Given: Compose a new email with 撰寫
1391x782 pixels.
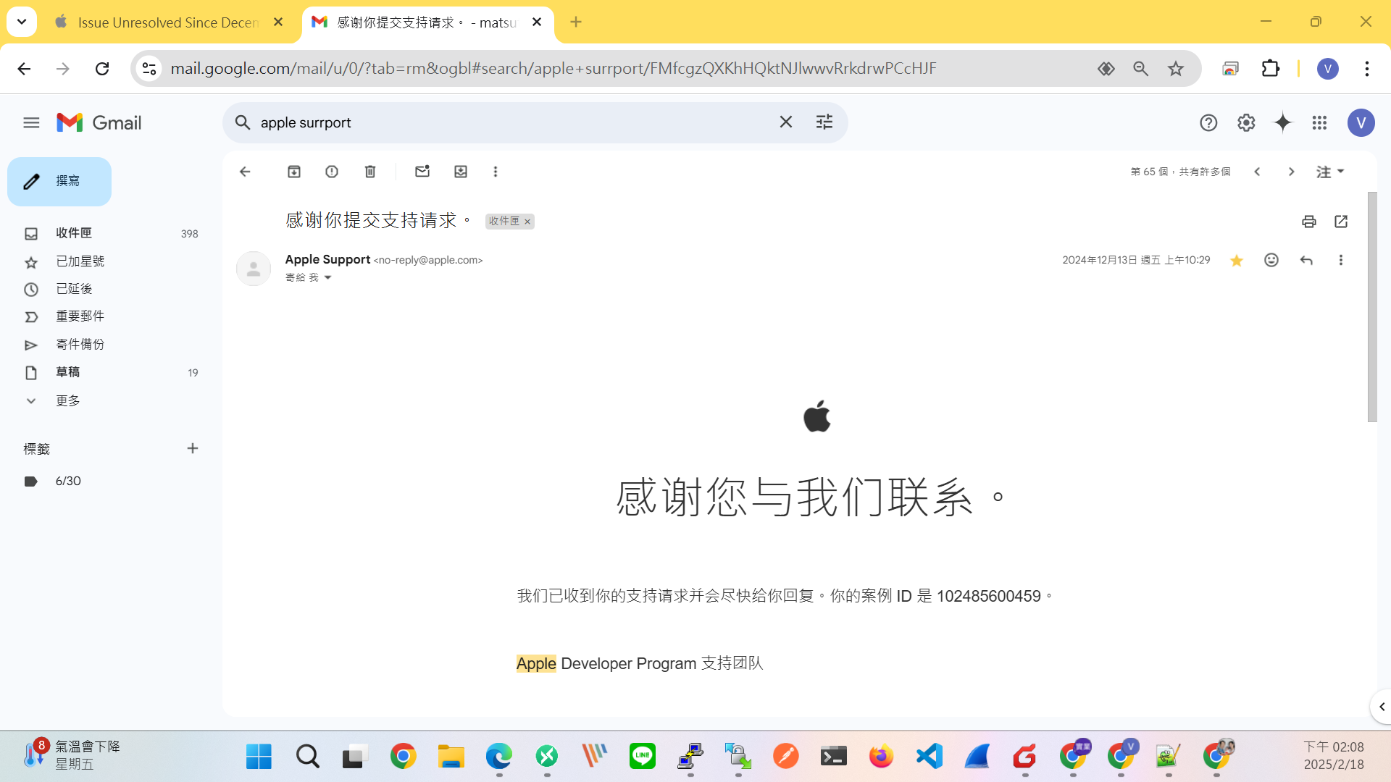Looking at the screenshot, I should (x=59, y=181).
